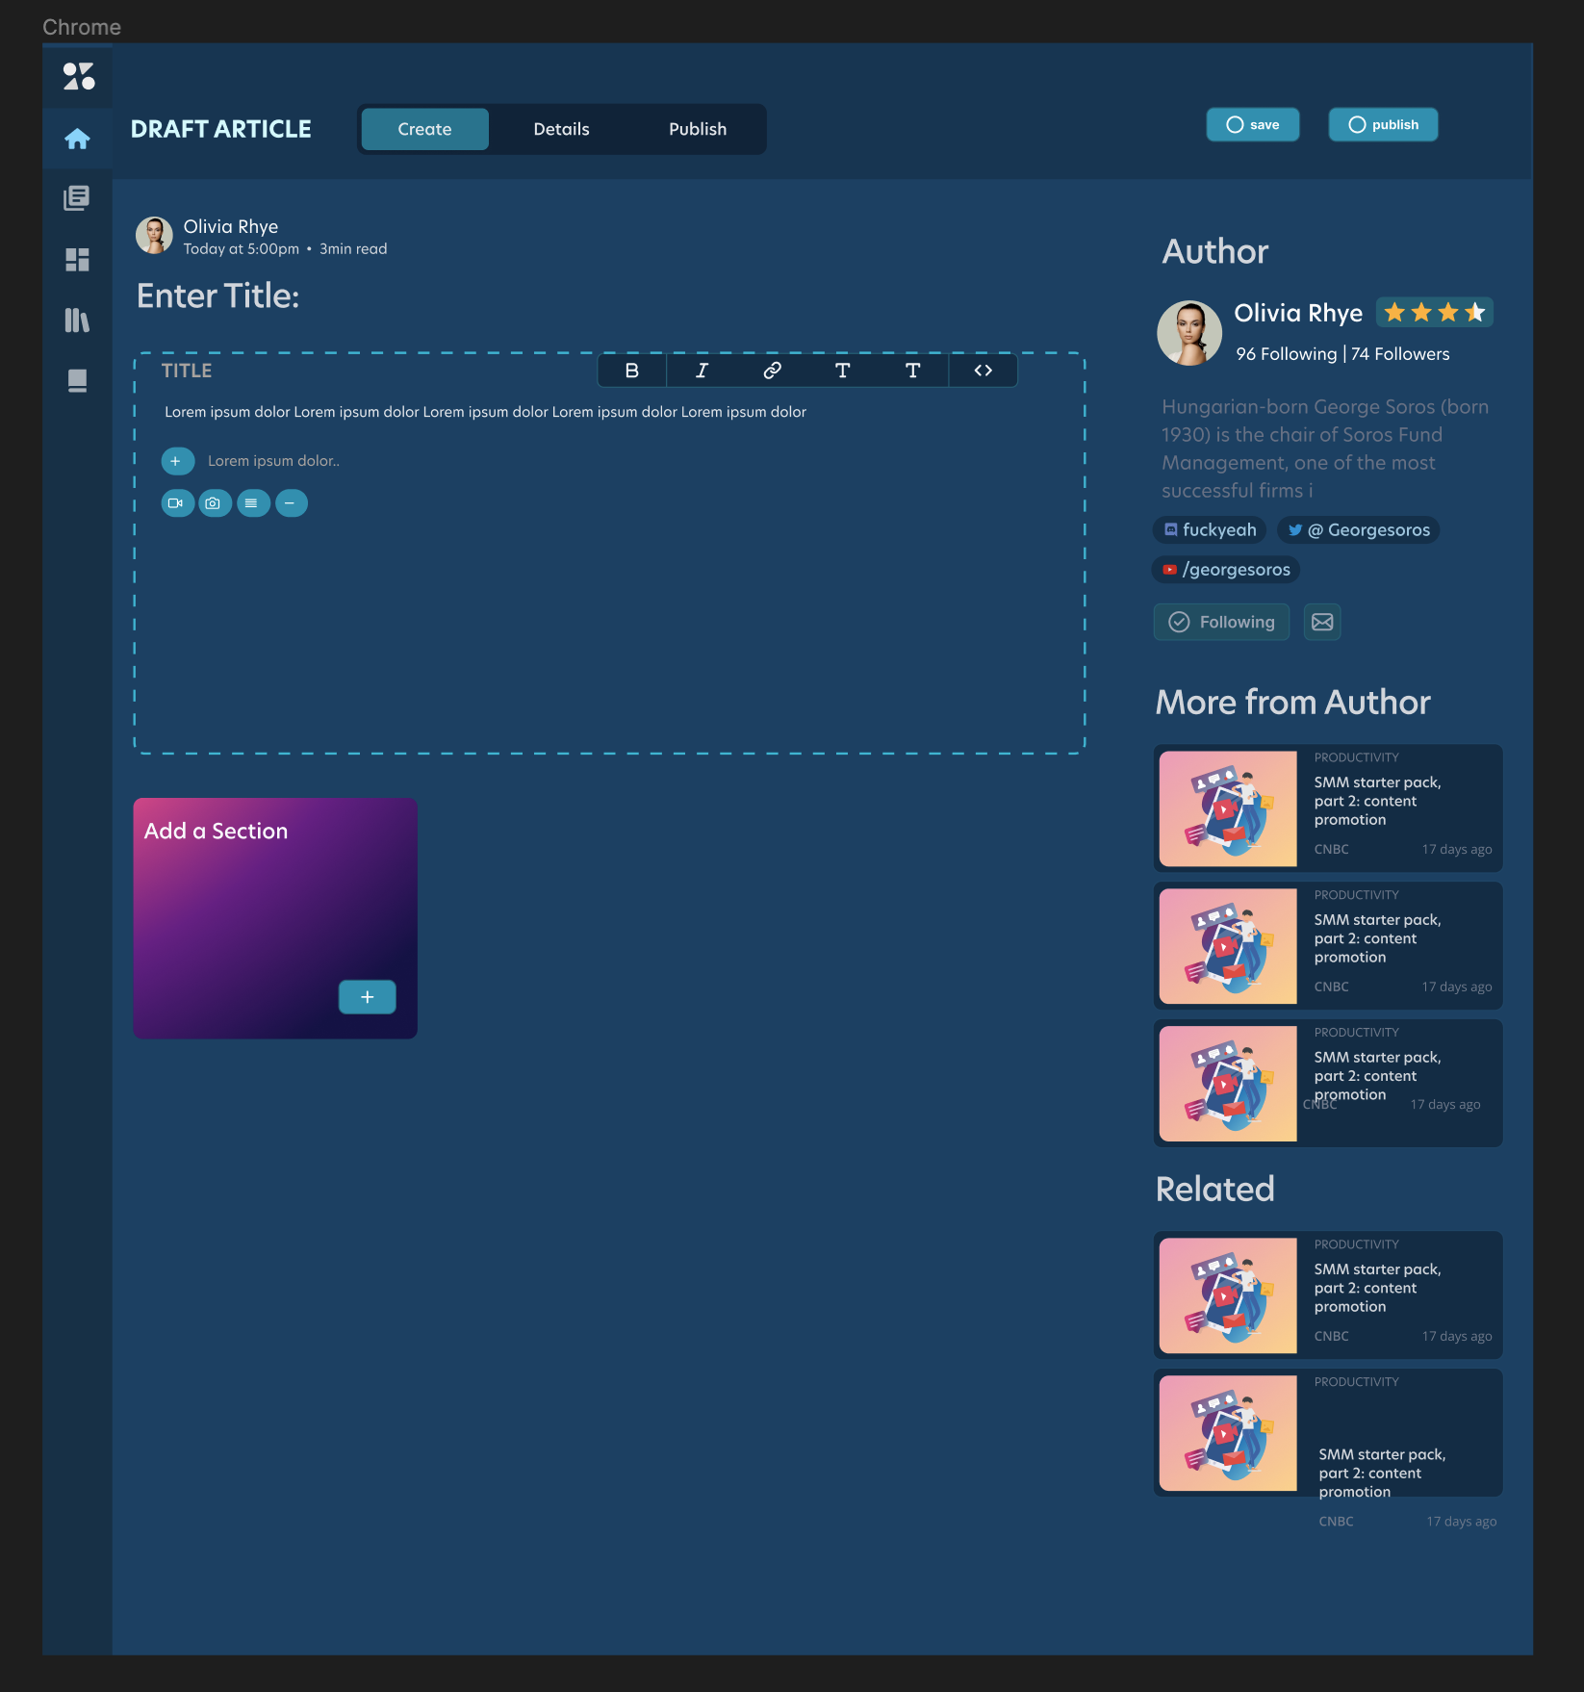Click plus on the Add a Section card

(367, 997)
